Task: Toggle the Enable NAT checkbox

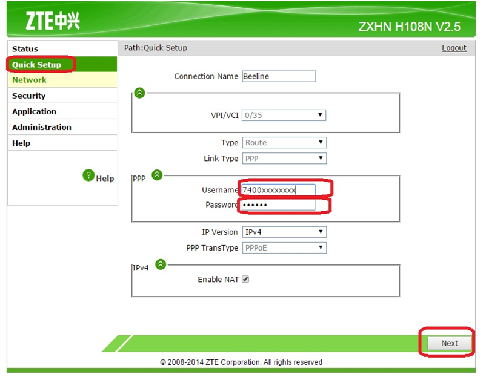Action: (x=245, y=280)
